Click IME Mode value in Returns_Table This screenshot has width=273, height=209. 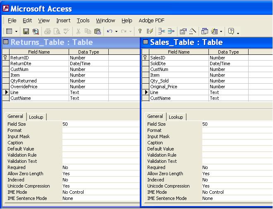[101, 192]
